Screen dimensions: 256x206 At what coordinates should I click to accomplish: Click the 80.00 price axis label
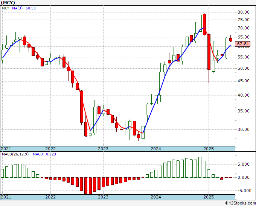(x=244, y=12)
